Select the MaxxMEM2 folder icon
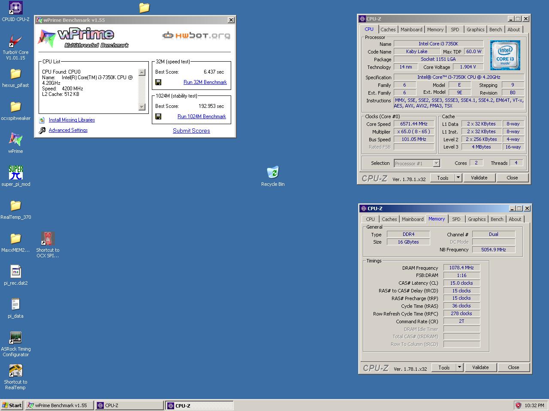The height and width of the screenshot is (411, 549). tap(15, 238)
